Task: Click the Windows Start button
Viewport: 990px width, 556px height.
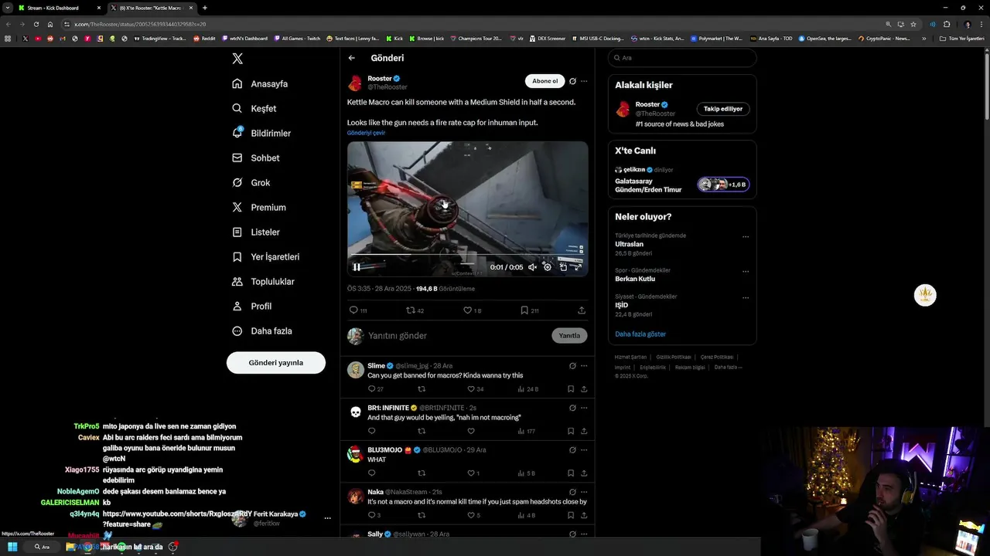Action: pos(12,547)
